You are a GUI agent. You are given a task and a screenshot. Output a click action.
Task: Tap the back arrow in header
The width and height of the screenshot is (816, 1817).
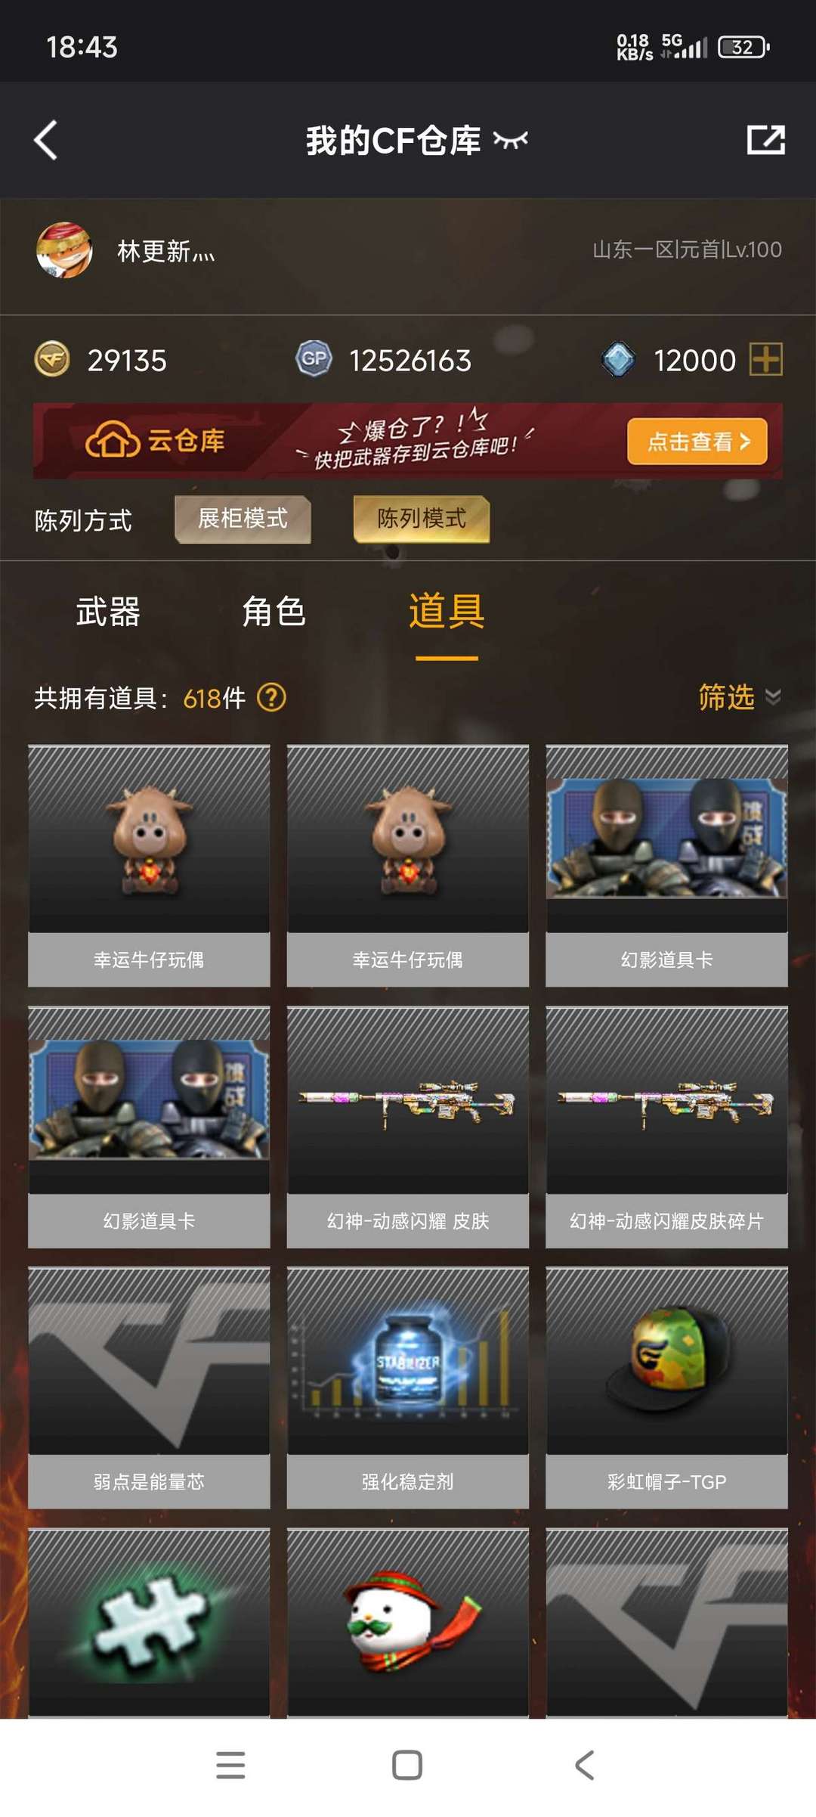pos(46,140)
